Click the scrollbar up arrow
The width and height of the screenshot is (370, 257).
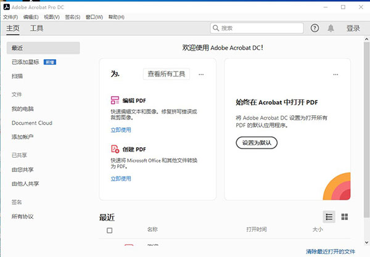pos(366,39)
